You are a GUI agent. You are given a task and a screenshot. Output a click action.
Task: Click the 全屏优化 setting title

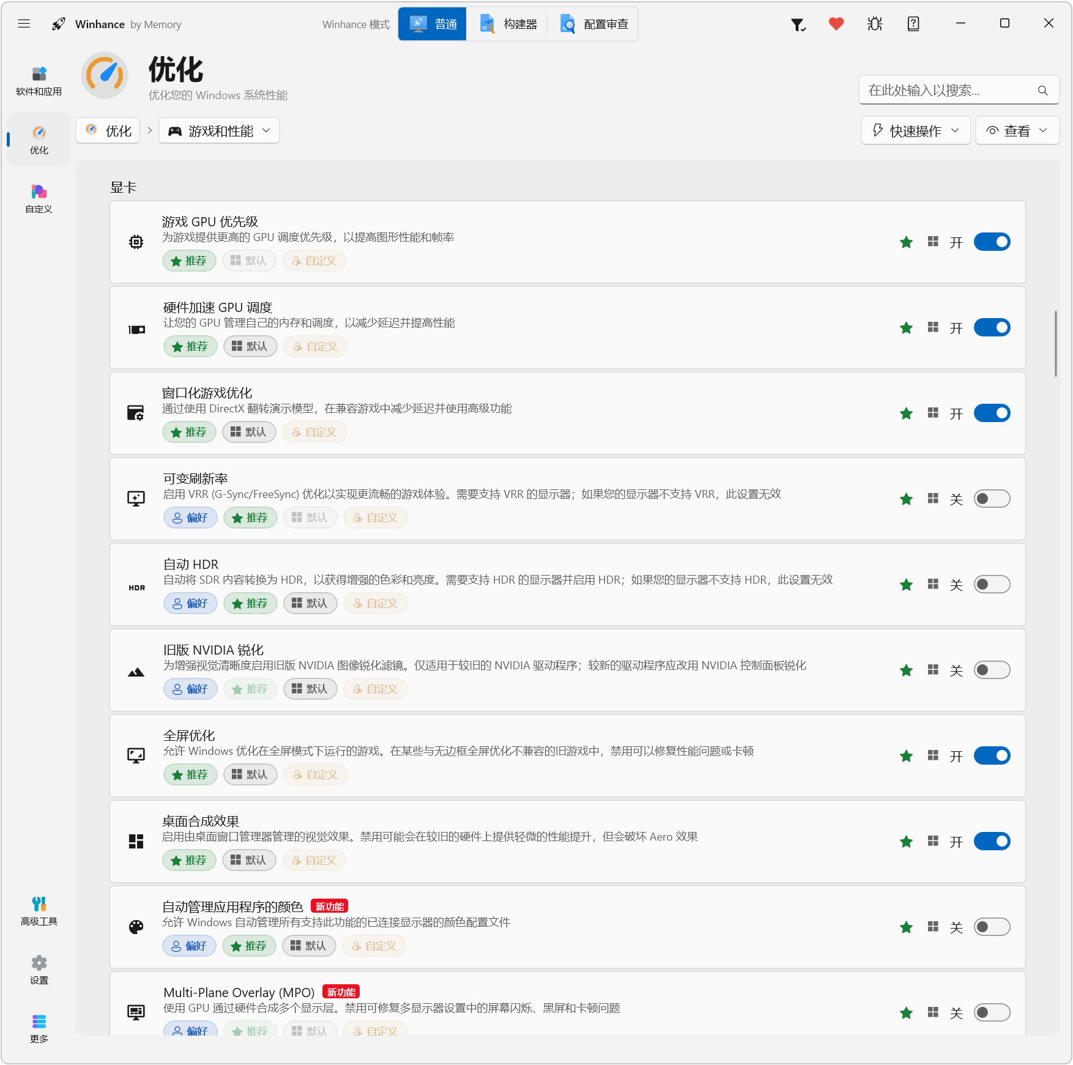[189, 735]
